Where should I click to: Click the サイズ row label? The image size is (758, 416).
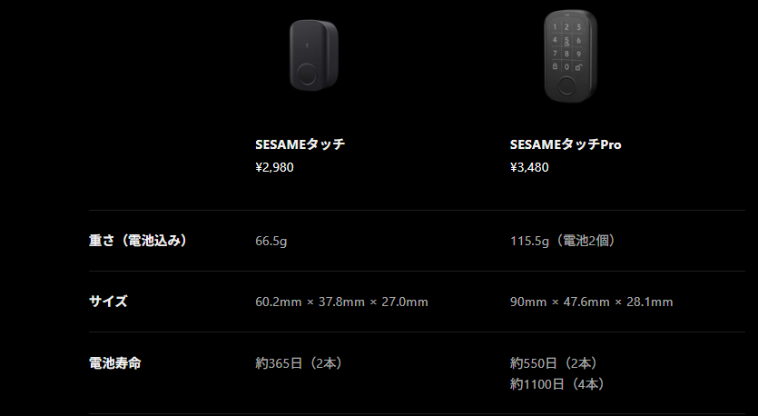click(x=108, y=302)
